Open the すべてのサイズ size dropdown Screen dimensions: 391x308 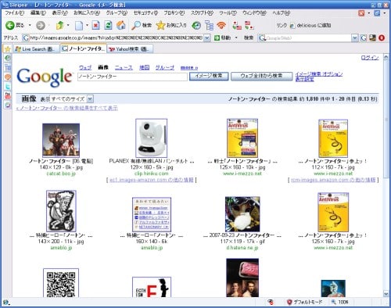71,99
